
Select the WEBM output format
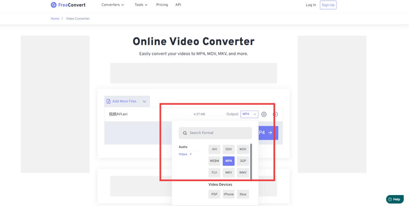click(x=214, y=161)
